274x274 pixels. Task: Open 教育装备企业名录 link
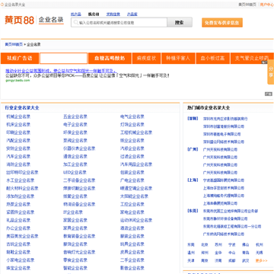point(79,236)
